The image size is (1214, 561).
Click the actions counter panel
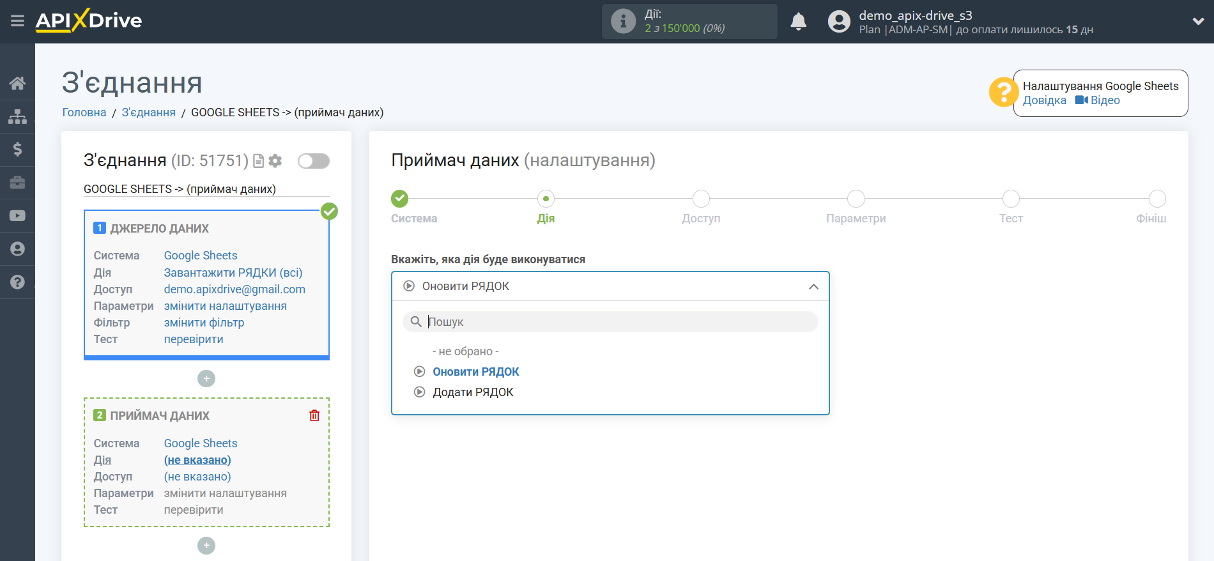click(689, 22)
